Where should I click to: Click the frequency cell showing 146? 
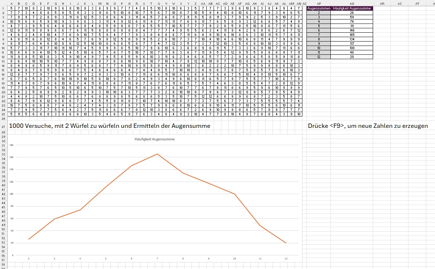(352, 31)
